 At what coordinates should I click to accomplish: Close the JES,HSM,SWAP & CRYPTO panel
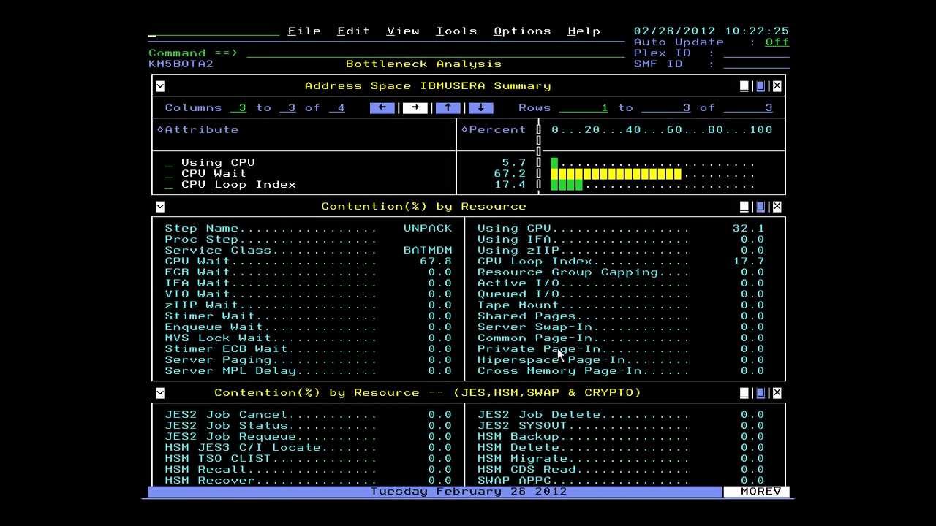pos(777,393)
